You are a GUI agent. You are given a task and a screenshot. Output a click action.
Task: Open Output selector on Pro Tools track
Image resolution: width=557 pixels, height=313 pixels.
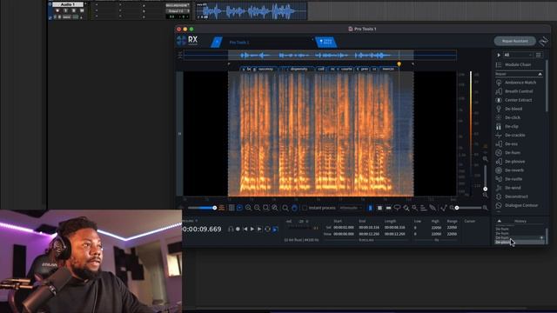point(177,11)
